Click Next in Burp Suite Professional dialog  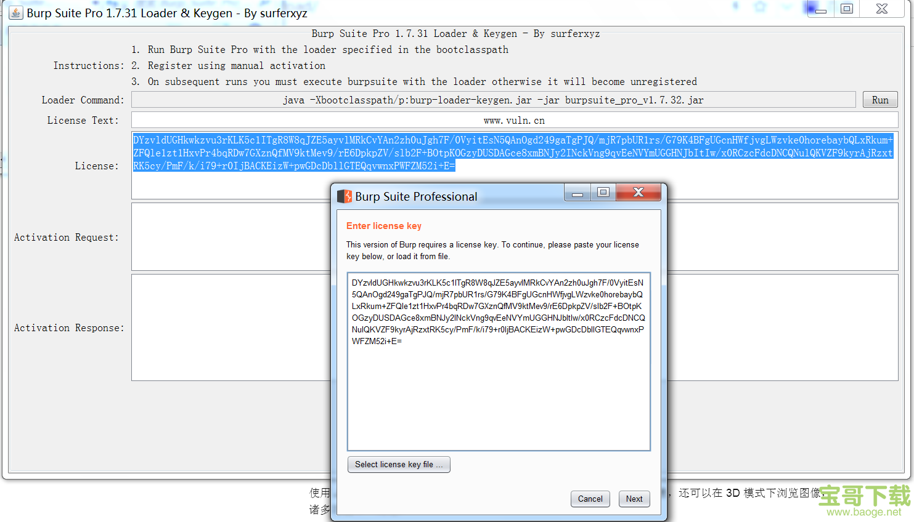[634, 499]
